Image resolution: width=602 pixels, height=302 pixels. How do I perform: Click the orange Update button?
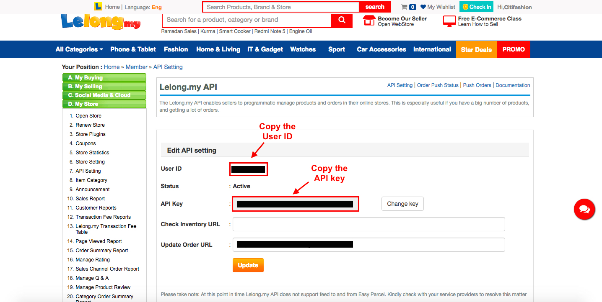pyautogui.click(x=248, y=265)
